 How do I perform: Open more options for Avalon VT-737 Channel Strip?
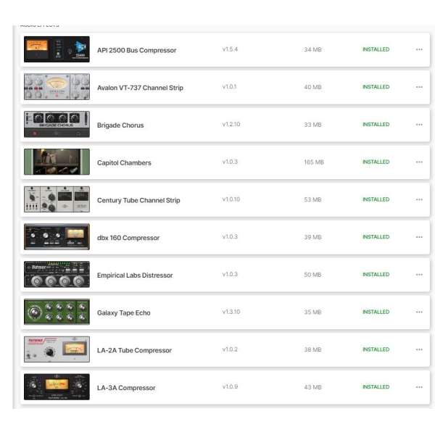pyautogui.click(x=419, y=87)
